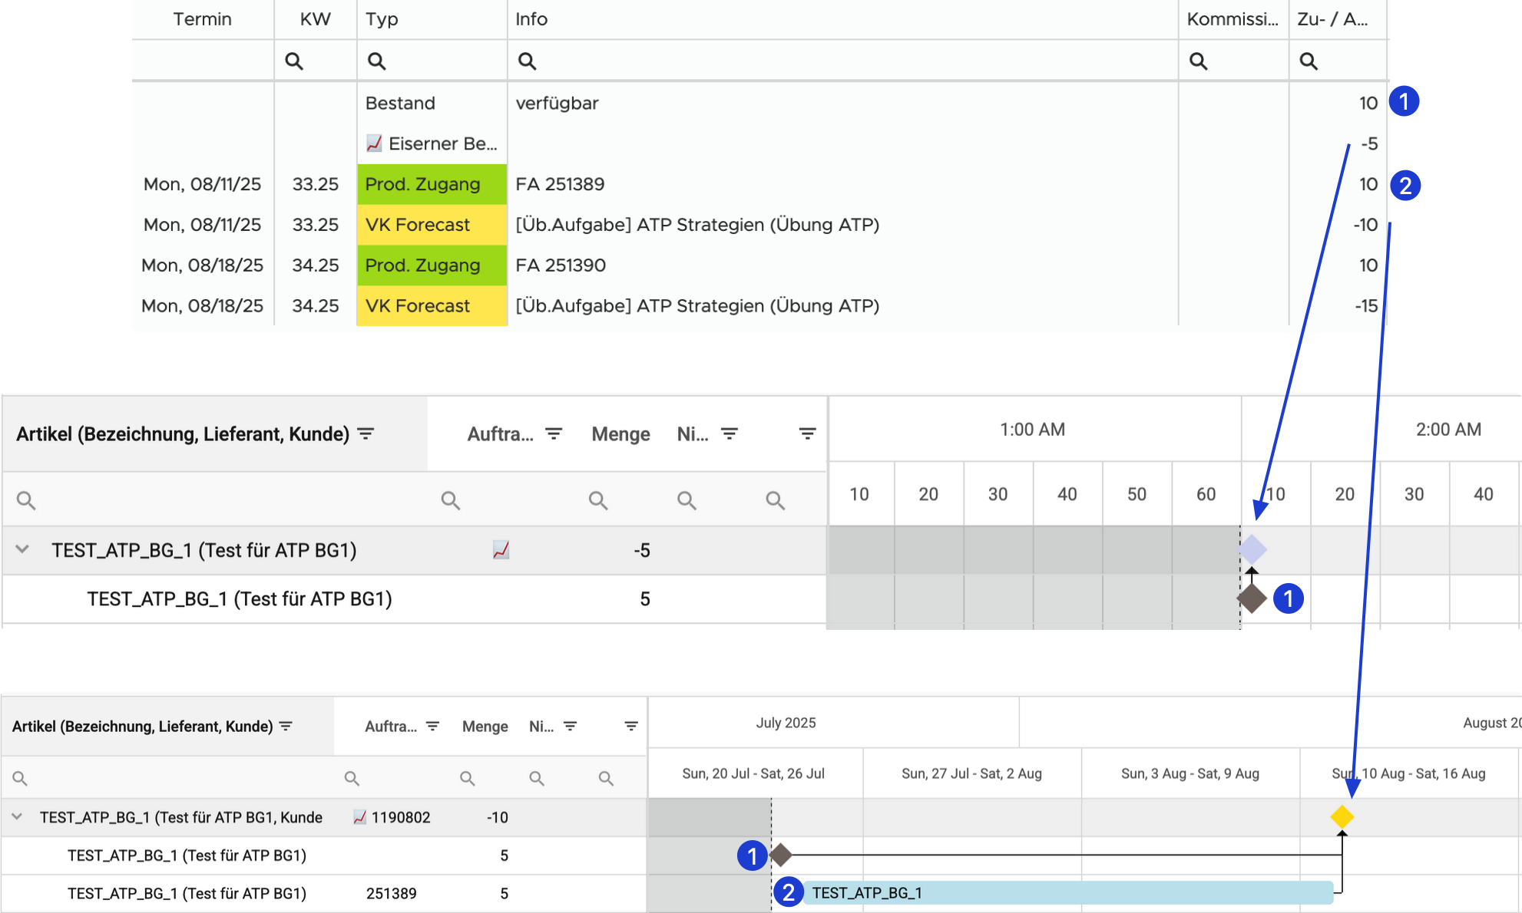Collapse TEST_ATP_BG_1 Kunde group in bottom panel
1522x913 pixels.
pyautogui.click(x=17, y=817)
